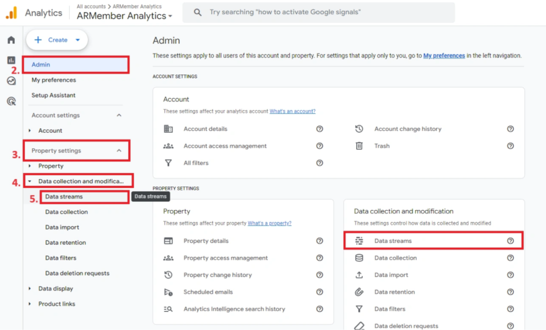
Task: Click help icon beside Analytics Intelligence search history
Action: (x=319, y=309)
